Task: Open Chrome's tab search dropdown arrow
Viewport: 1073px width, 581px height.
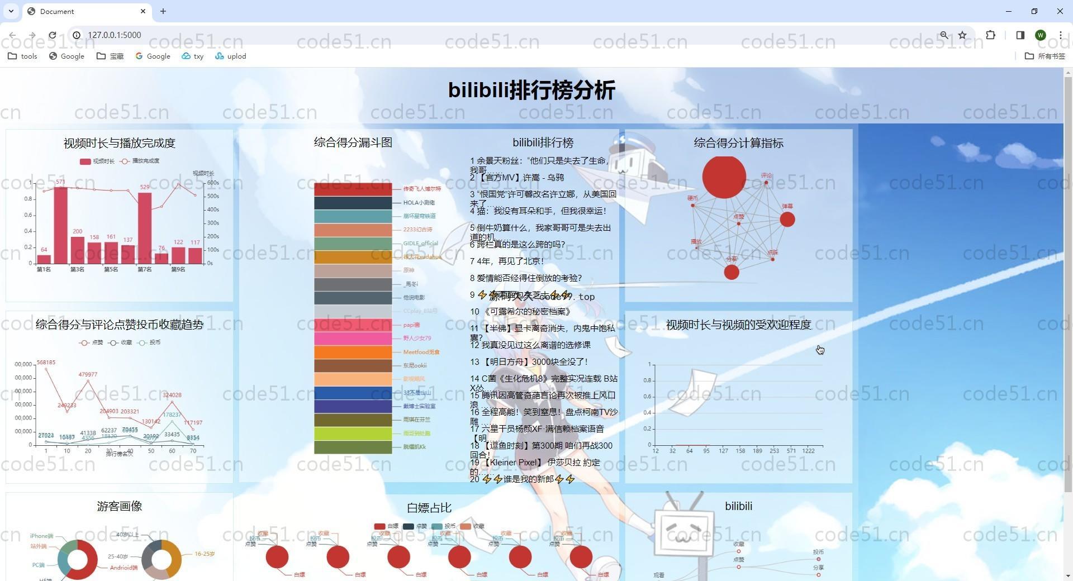Action: coord(11,11)
